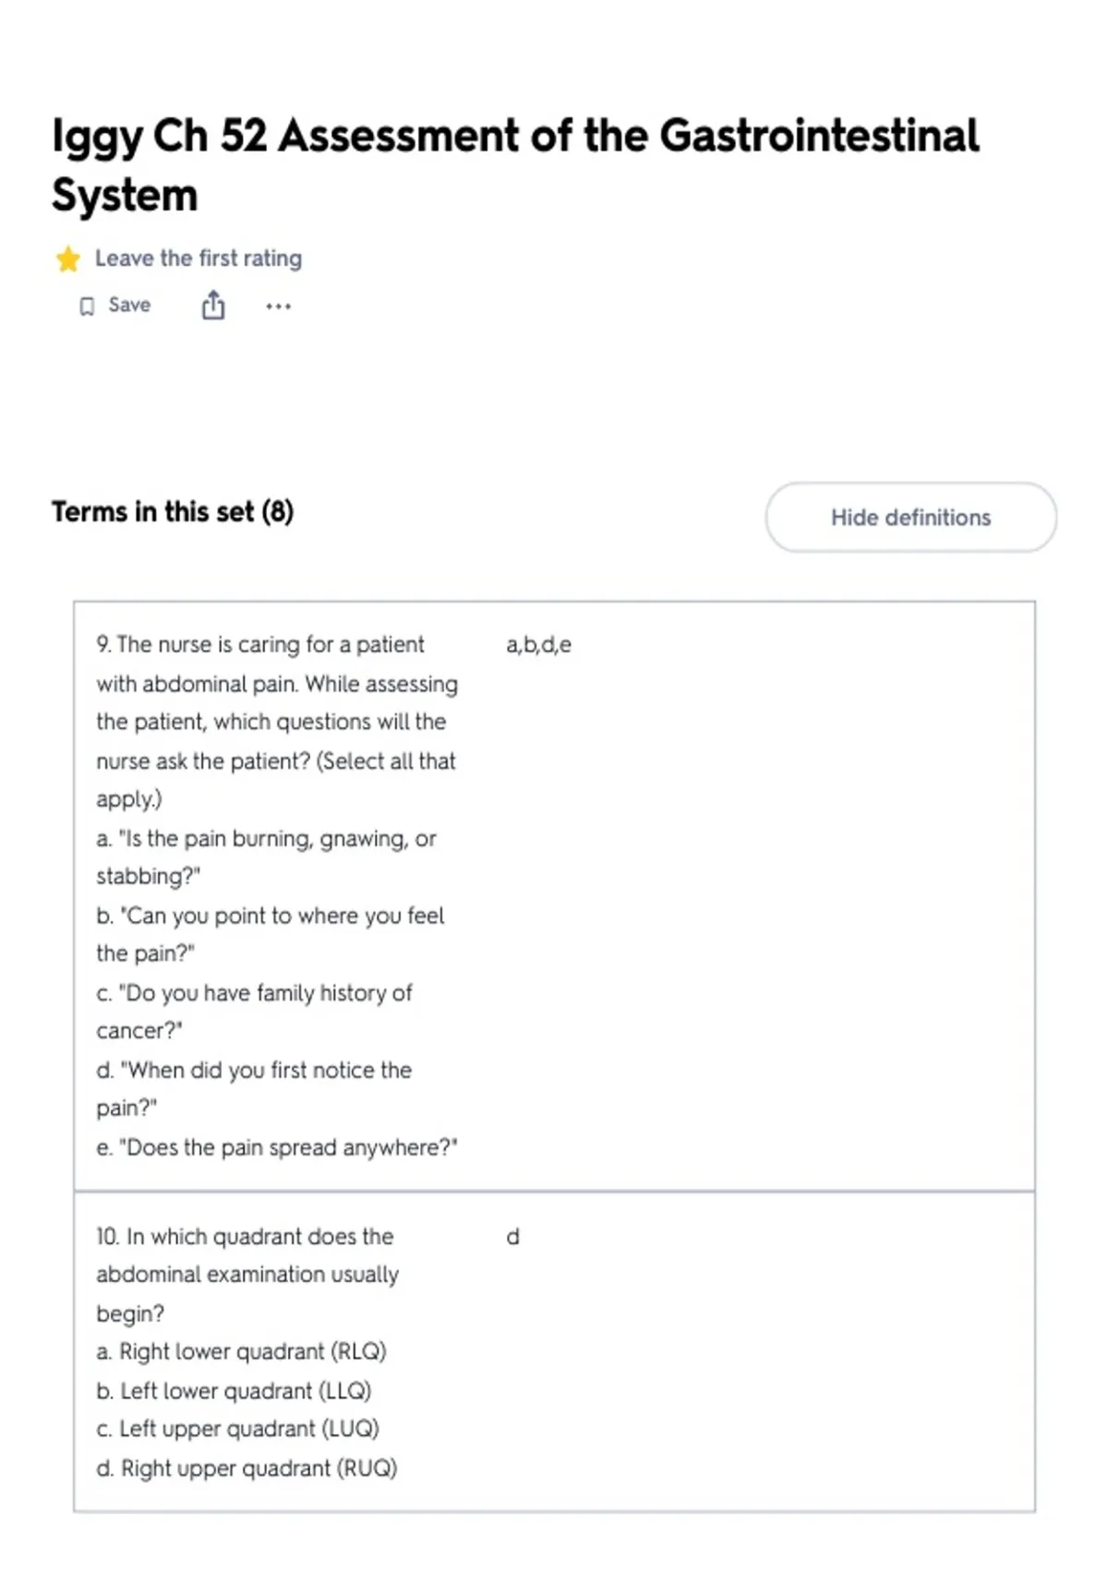Click the bookmark Save icon
The width and height of the screenshot is (1108, 1569).
(x=87, y=306)
